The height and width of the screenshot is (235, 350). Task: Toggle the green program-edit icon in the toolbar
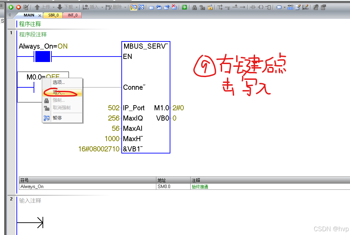point(184,7)
